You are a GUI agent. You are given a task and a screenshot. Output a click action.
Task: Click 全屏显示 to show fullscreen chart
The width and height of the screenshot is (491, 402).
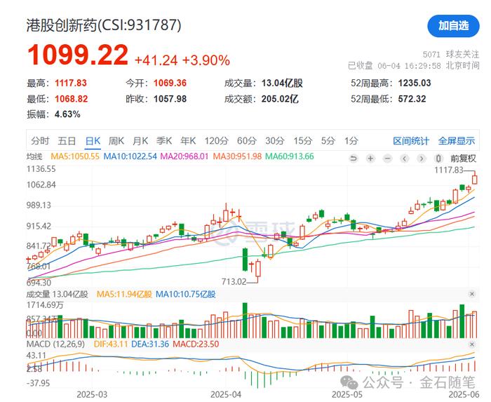(457, 140)
